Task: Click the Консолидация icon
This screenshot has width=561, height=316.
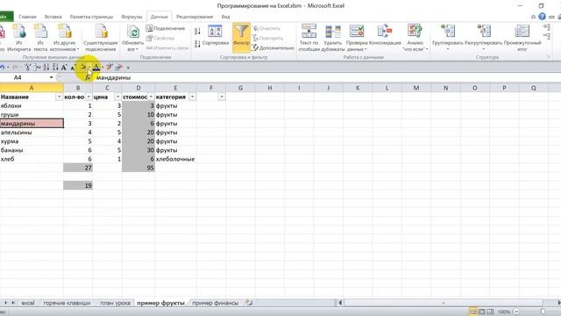Action: (385, 35)
